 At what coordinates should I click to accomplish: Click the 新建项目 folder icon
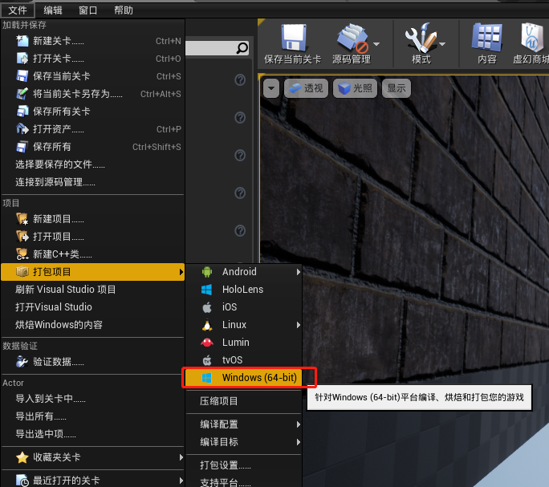pos(22,219)
